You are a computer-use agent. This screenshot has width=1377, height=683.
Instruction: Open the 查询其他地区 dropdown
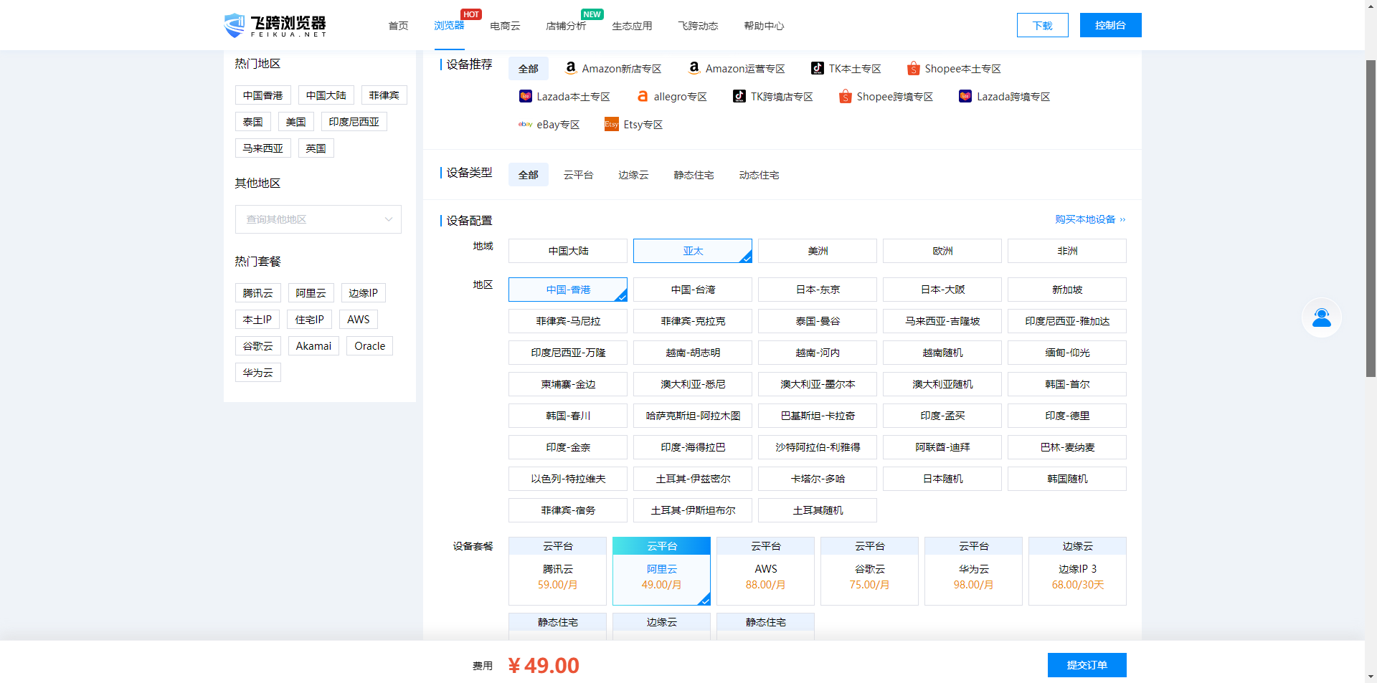click(x=318, y=219)
